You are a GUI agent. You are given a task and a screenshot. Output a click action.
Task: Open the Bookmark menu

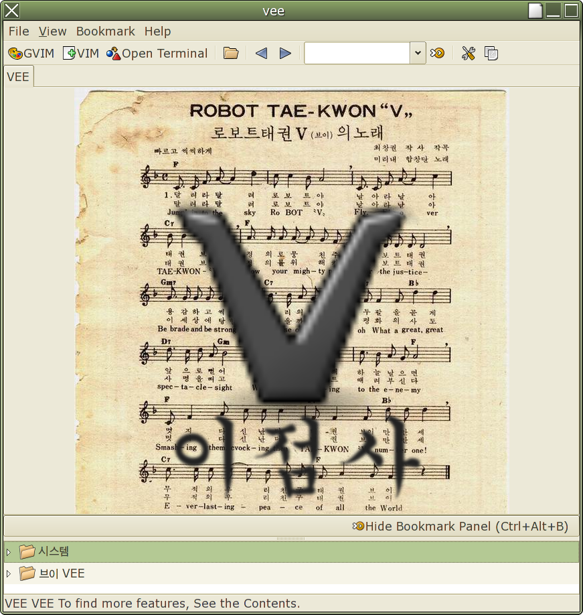point(105,31)
